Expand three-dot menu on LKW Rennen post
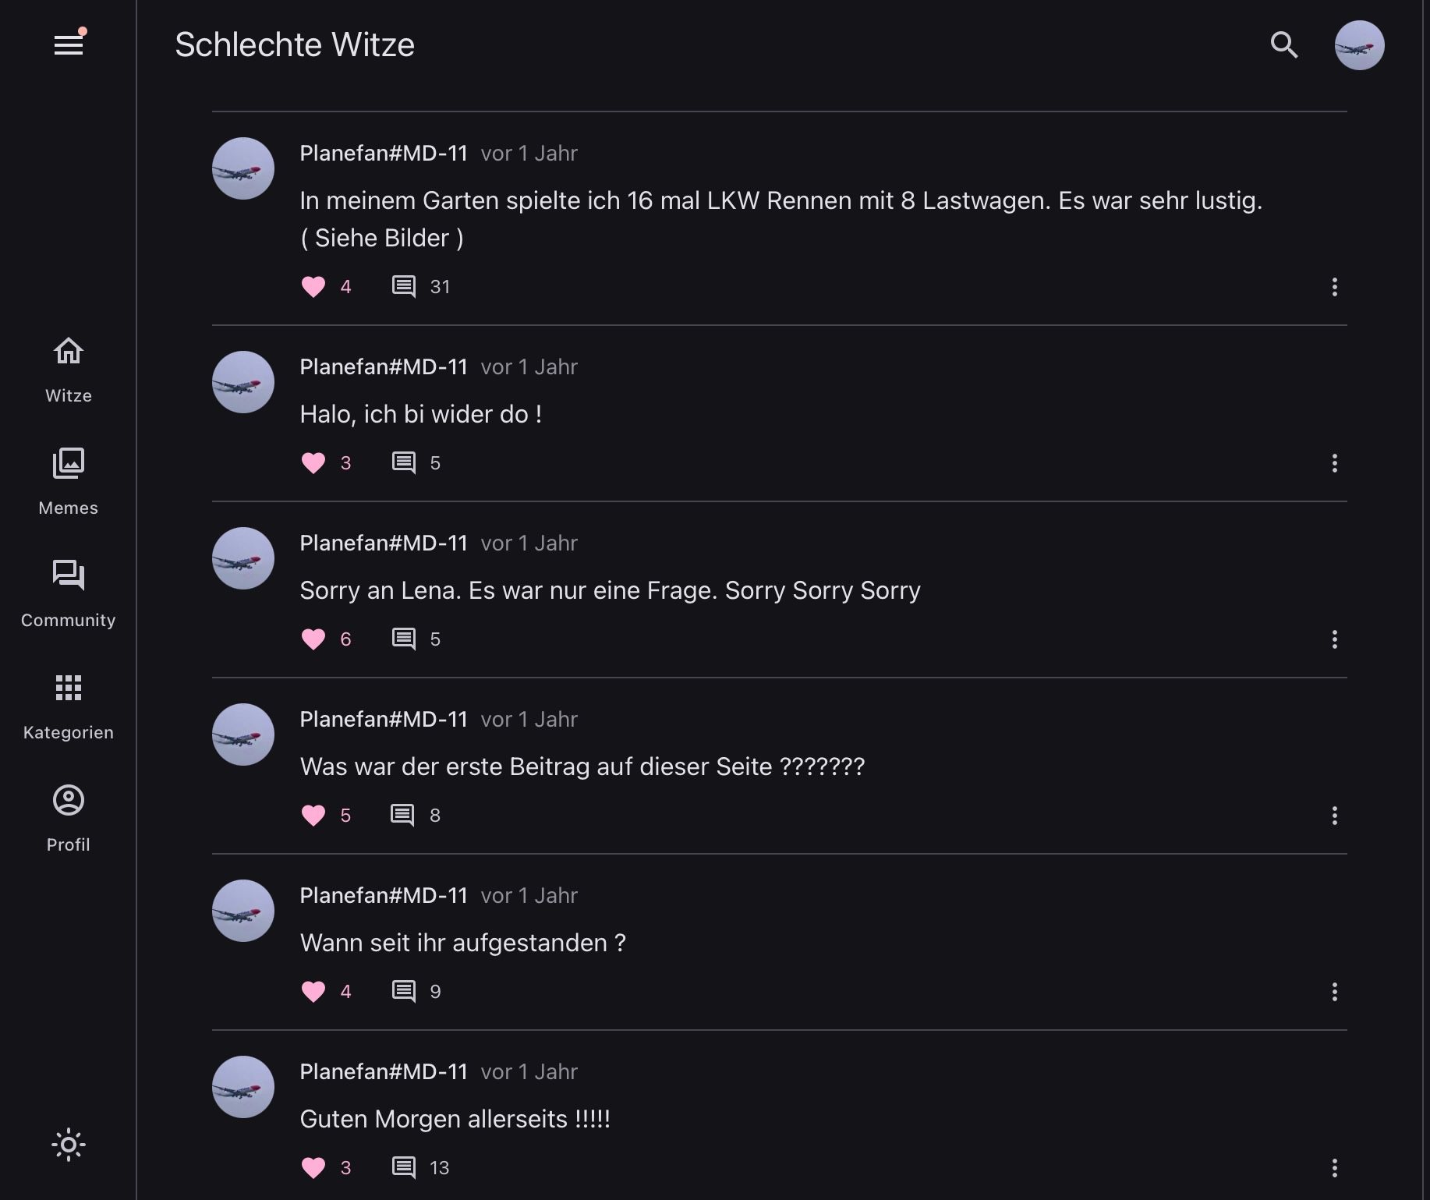The height and width of the screenshot is (1200, 1430). coord(1334,287)
